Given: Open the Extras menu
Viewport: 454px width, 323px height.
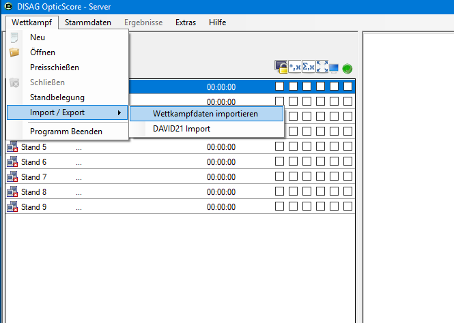Looking at the screenshot, I should tap(185, 22).
